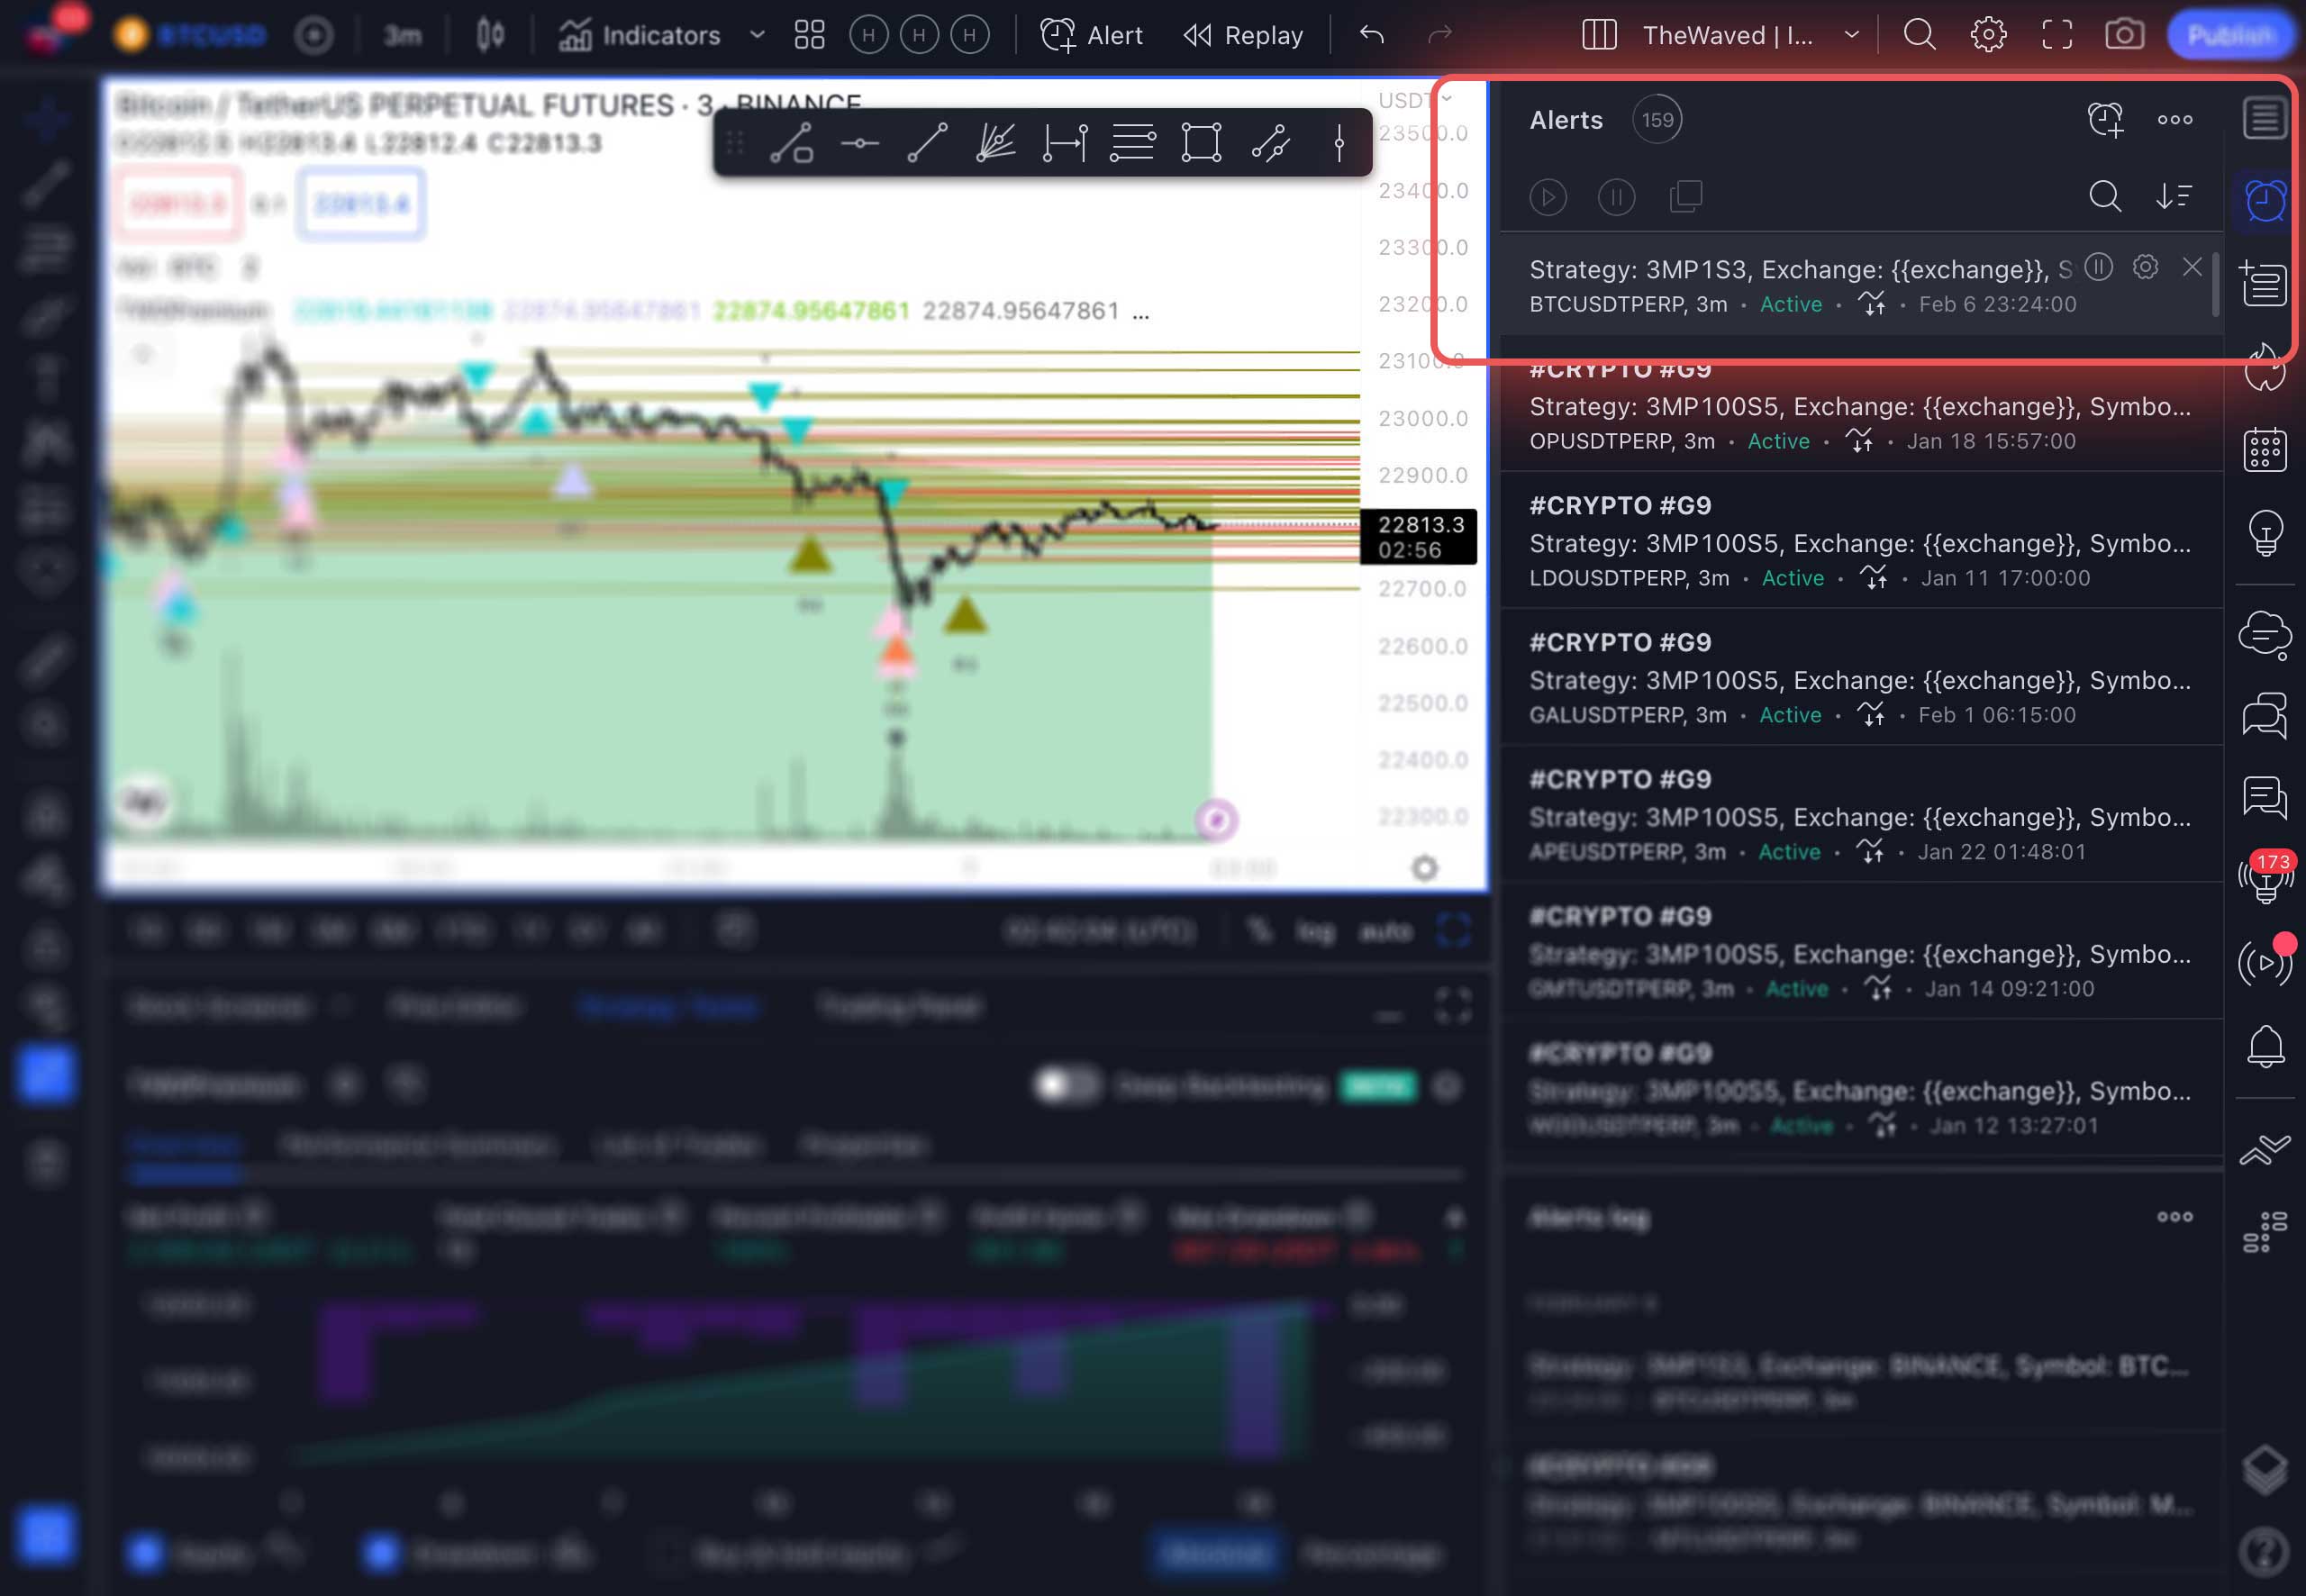
Task: Select the parallel channel drawing tool
Action: (1270, 144)
